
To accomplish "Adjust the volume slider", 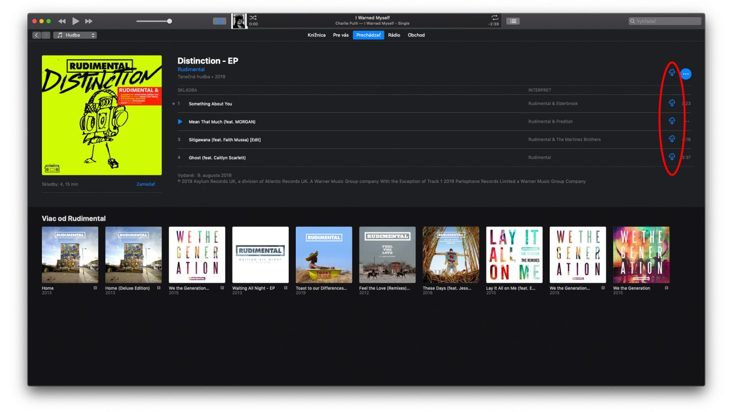I will [x=154, y=21].
